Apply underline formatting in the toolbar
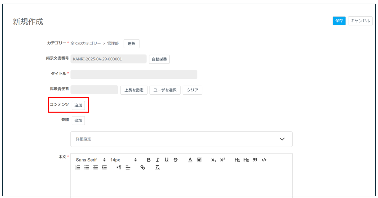Screen dimensions: 378x198 (x=166, y=160)
